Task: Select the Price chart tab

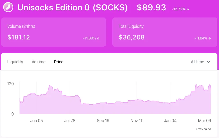Action: (59, 62)
